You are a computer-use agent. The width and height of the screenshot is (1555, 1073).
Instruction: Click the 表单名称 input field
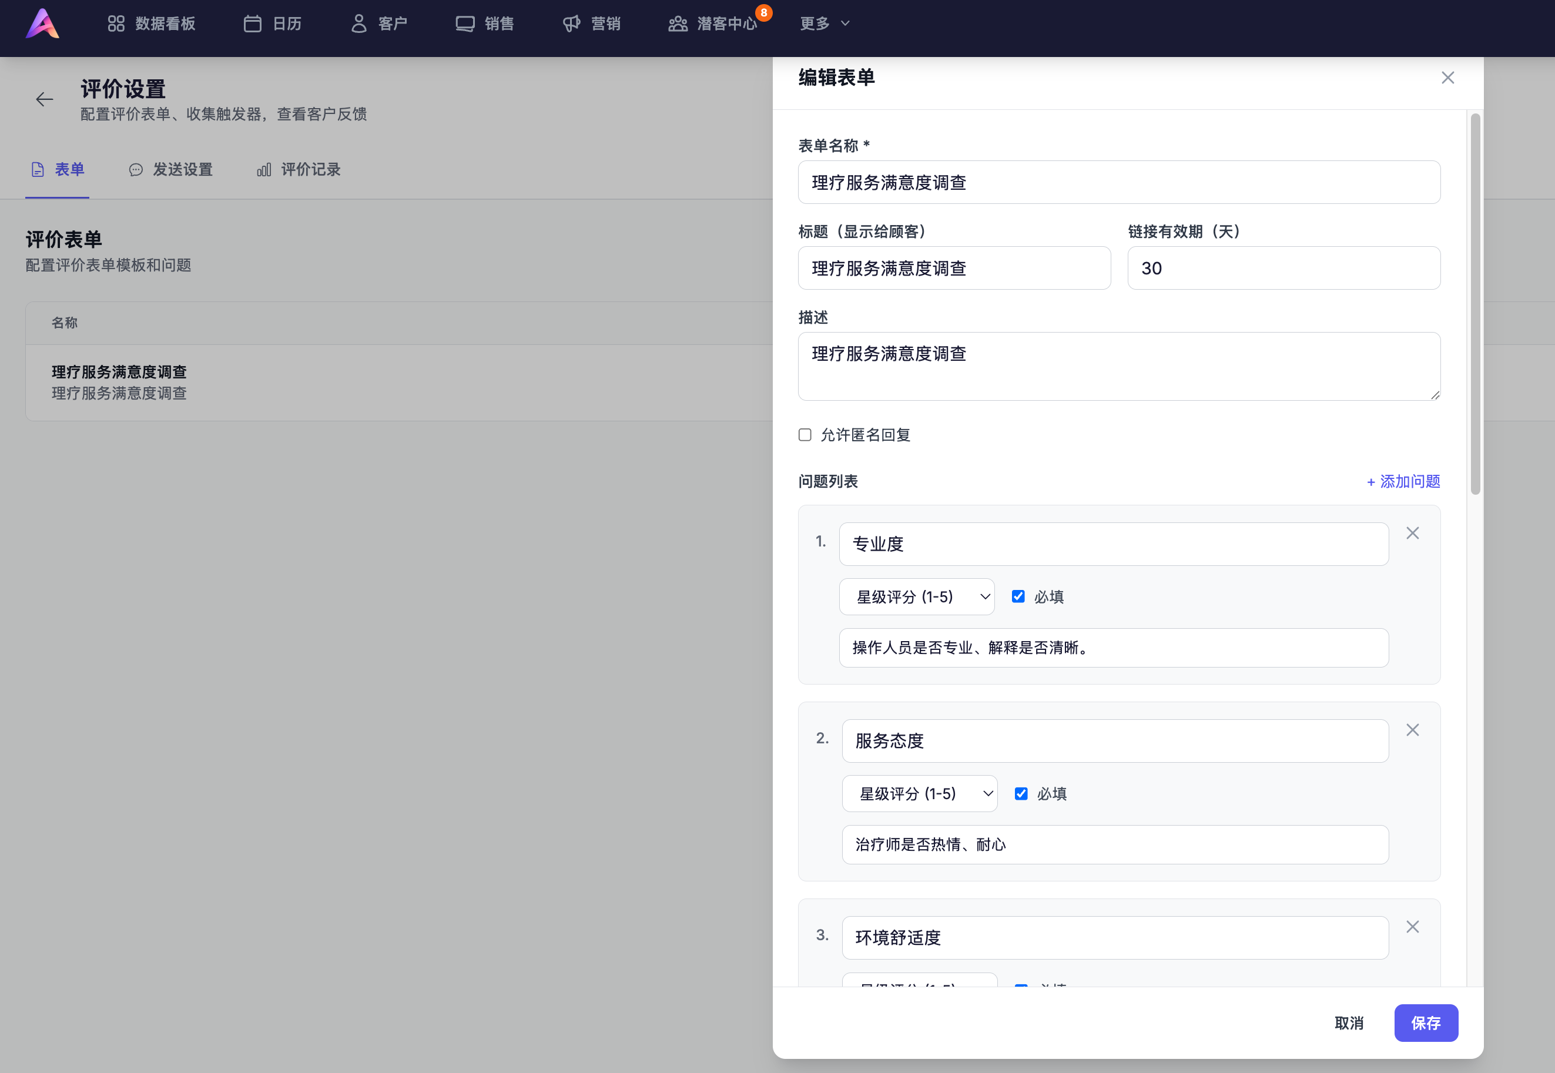point(1119,182)
